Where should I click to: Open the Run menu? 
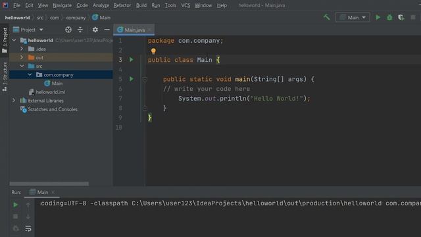(156, 5)
